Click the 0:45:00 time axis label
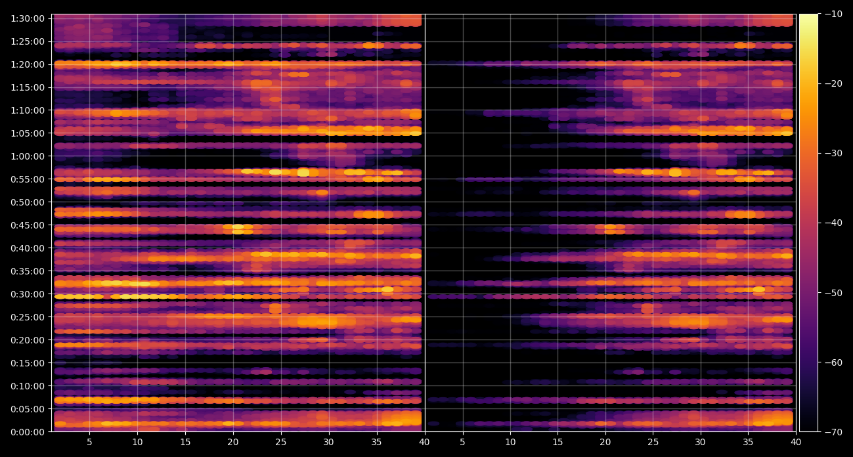This screenshot has height=457, width=853. pos(28,225)
